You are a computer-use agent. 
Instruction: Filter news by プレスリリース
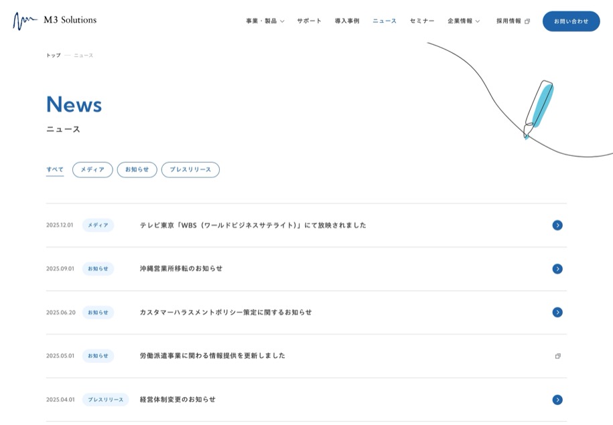[x=190, y=169]
